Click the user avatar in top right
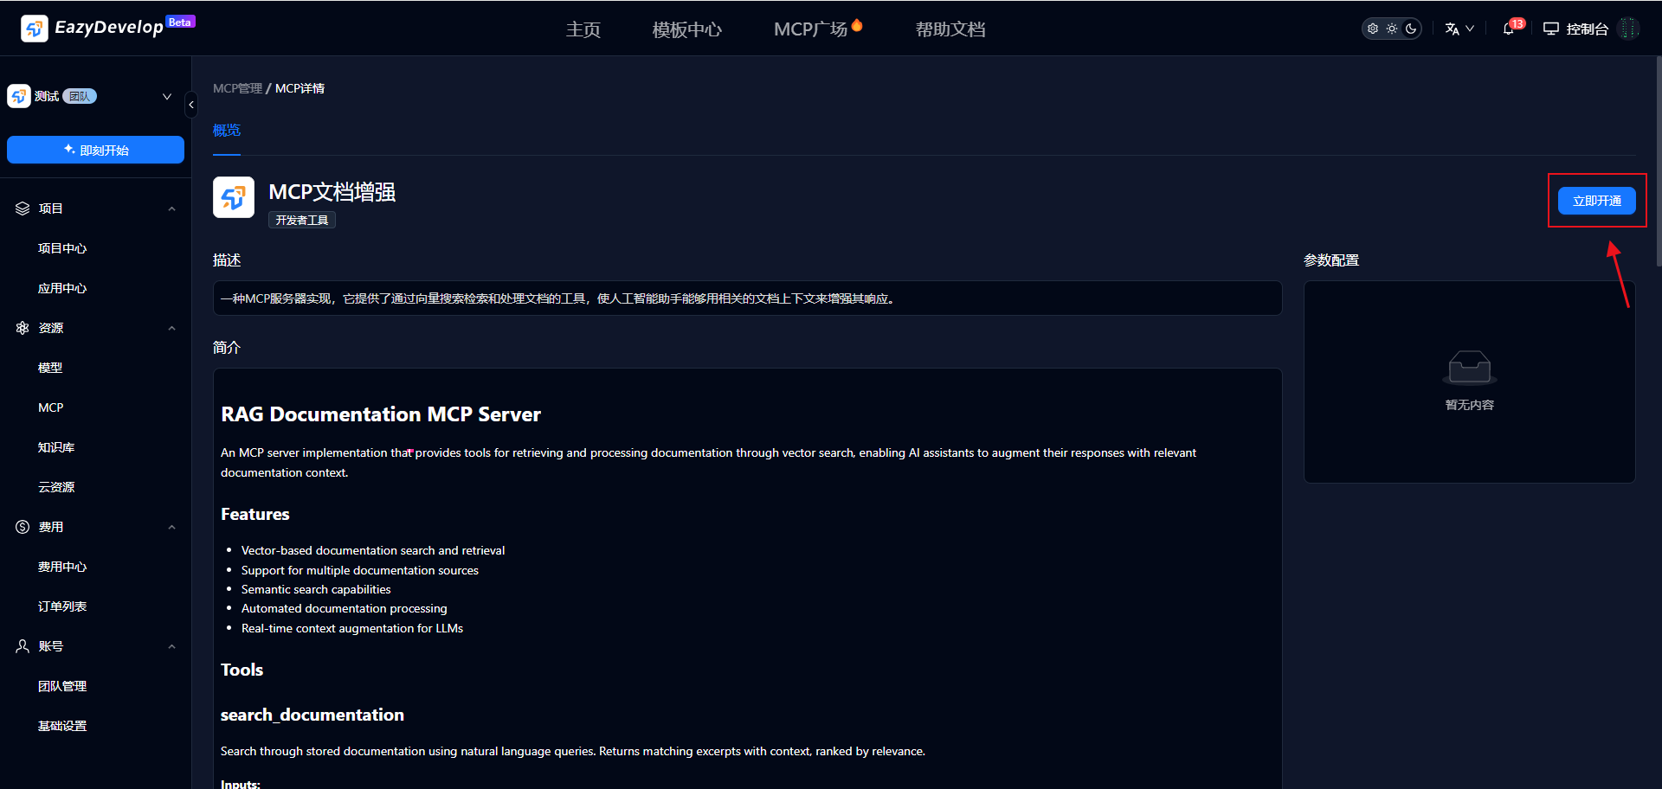The height and width of the screenshot is (789, 1662). (x=1629, y=29)
